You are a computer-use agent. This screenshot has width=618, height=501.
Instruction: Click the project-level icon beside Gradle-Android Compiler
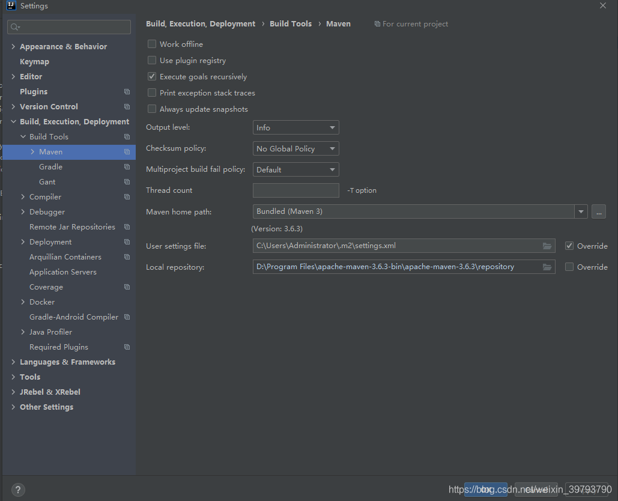[127, 317]
